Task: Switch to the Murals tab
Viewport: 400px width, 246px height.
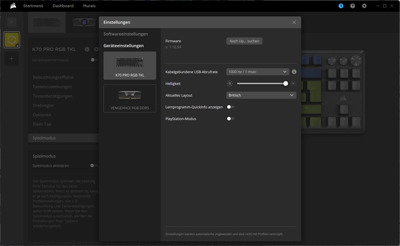Action: pos(89,6)
